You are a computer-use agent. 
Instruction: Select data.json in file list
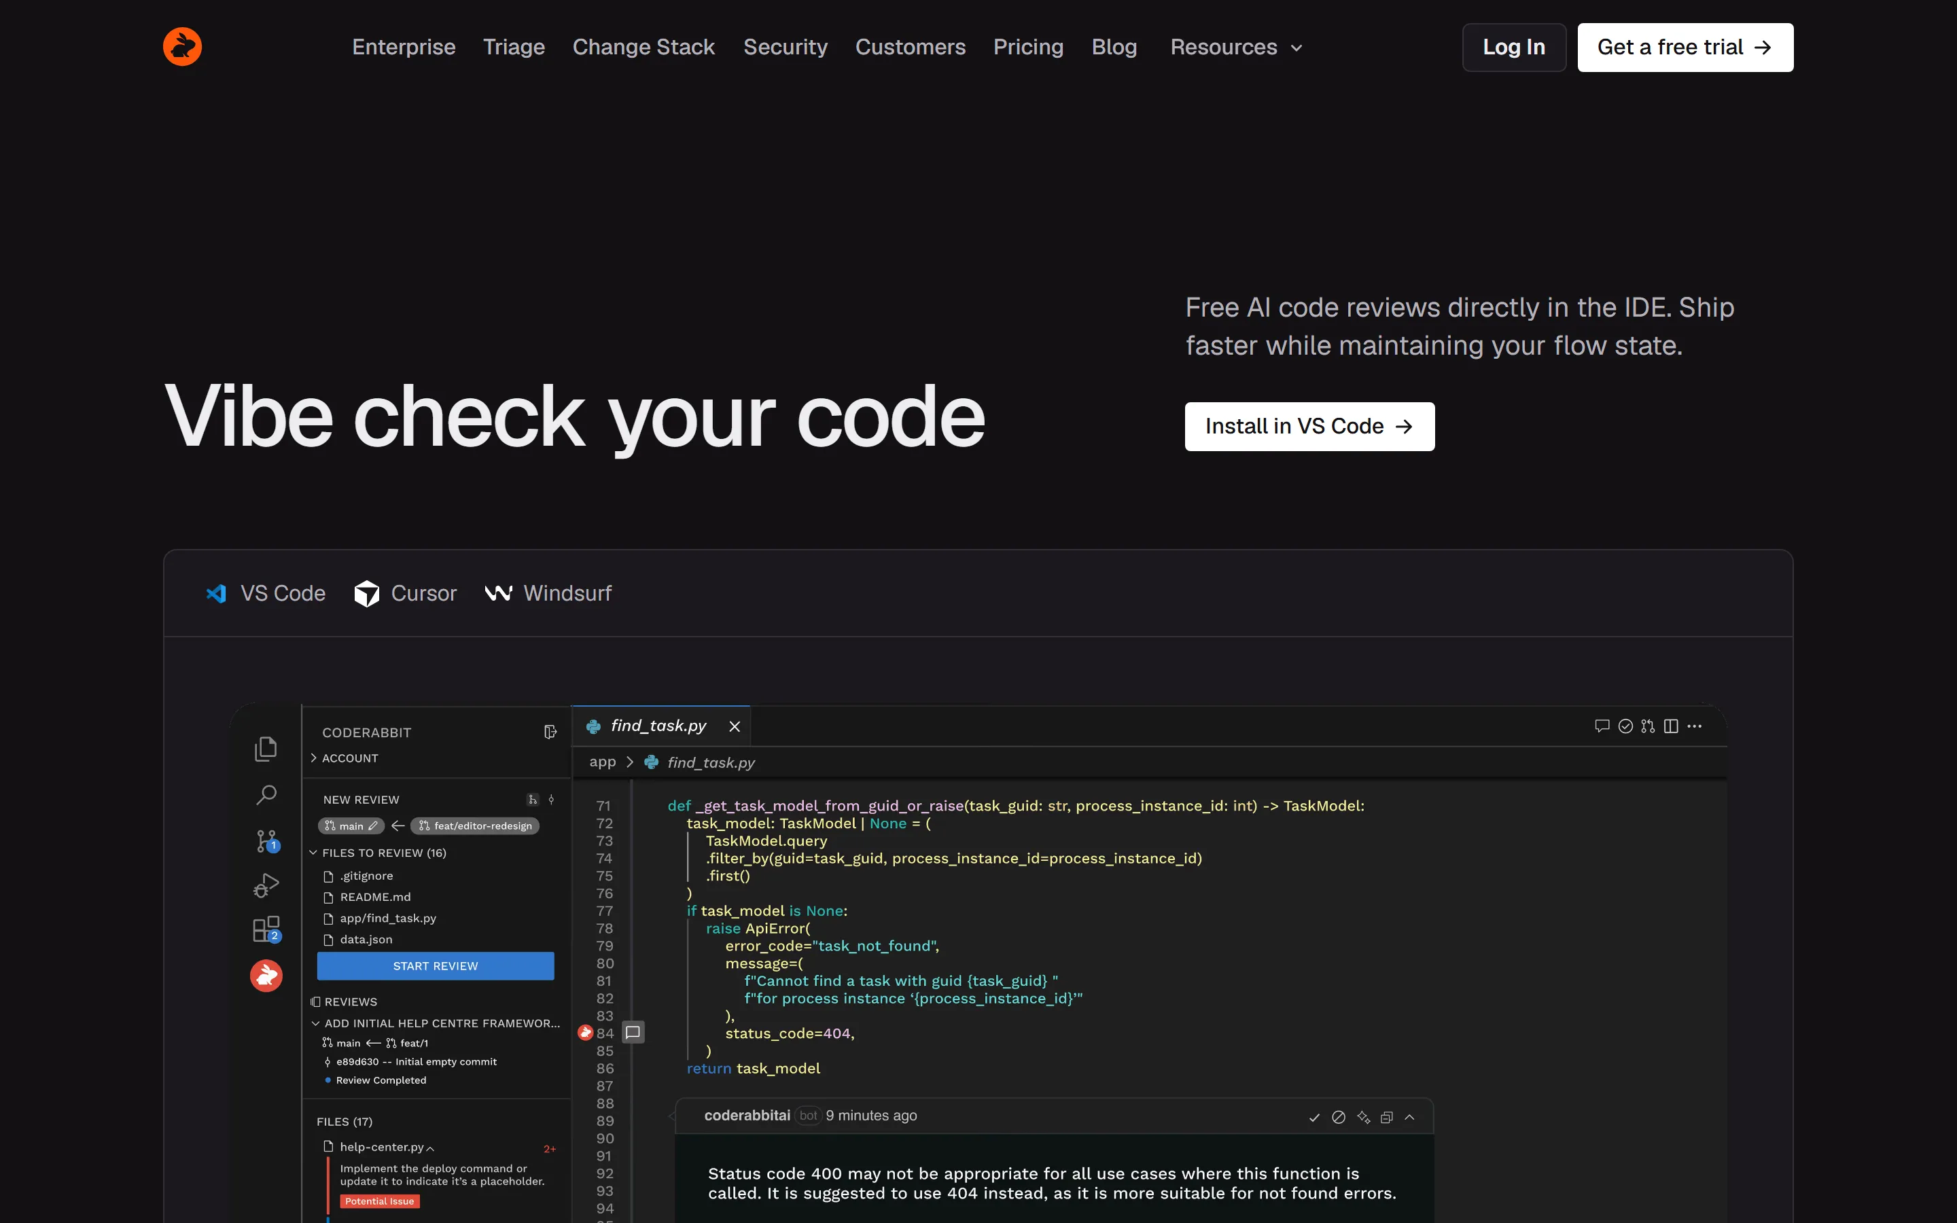point(357,939)
